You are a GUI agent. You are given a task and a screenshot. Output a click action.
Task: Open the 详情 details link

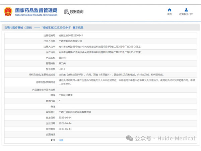point(61,140)
